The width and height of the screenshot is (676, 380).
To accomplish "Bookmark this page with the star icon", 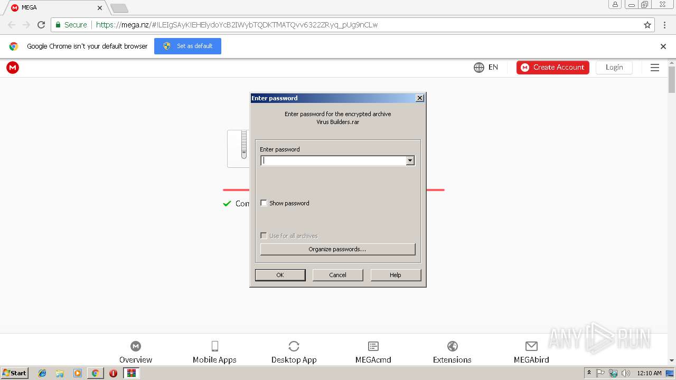I will coord(647,25).
